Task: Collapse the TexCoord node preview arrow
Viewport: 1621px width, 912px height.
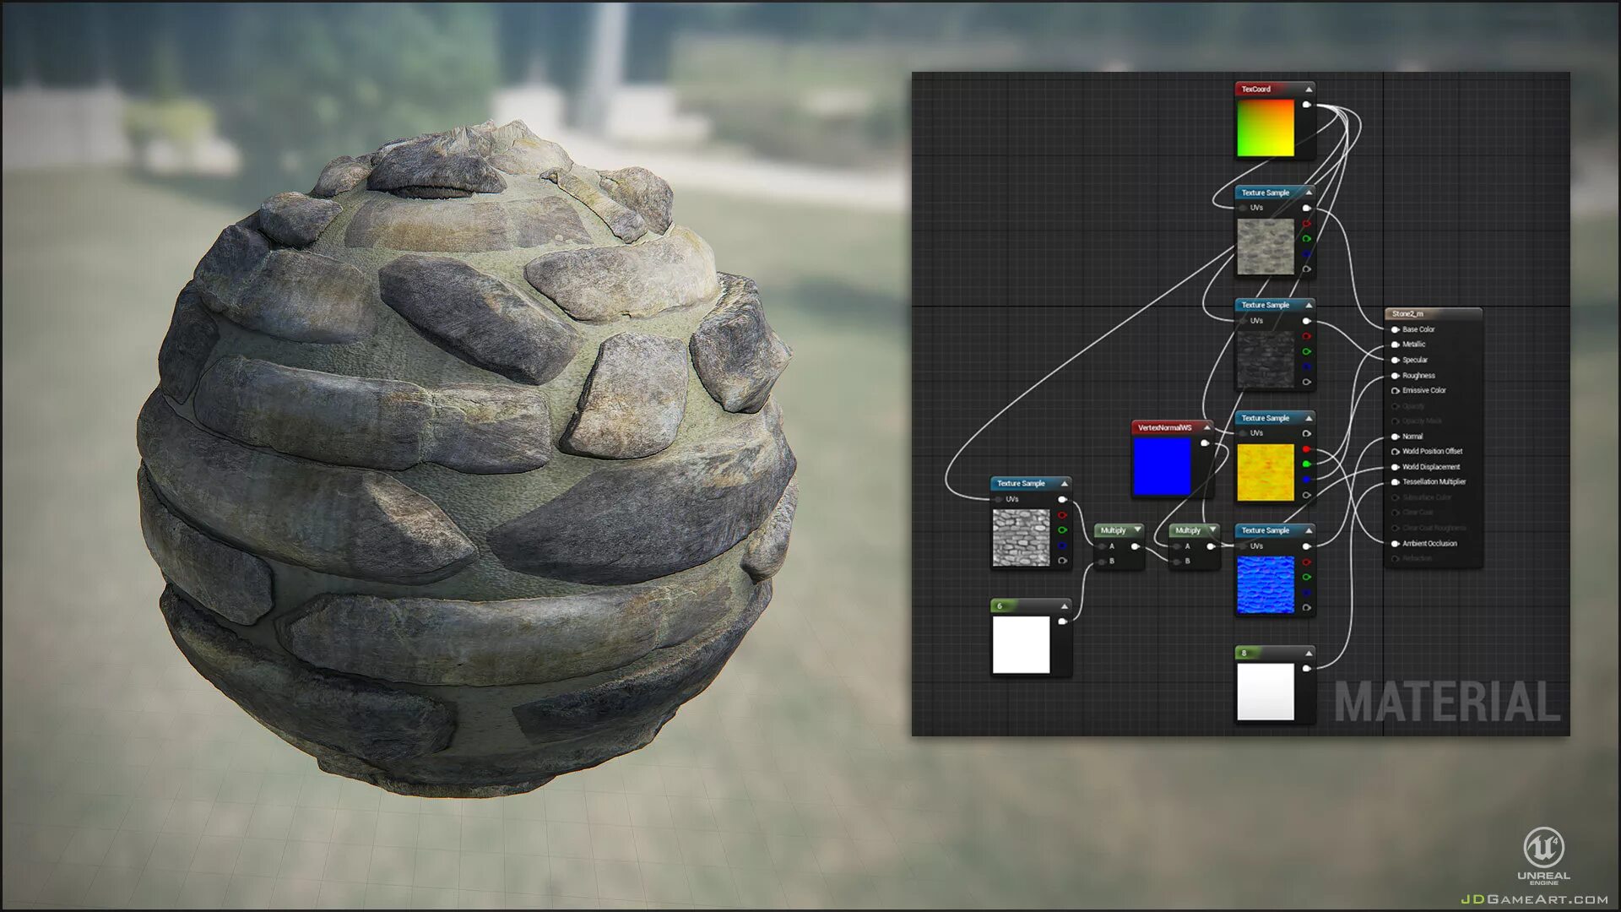Action: pos(1309,90)
